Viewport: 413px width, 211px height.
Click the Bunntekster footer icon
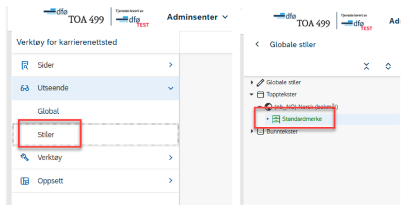(x=260, y=131)
